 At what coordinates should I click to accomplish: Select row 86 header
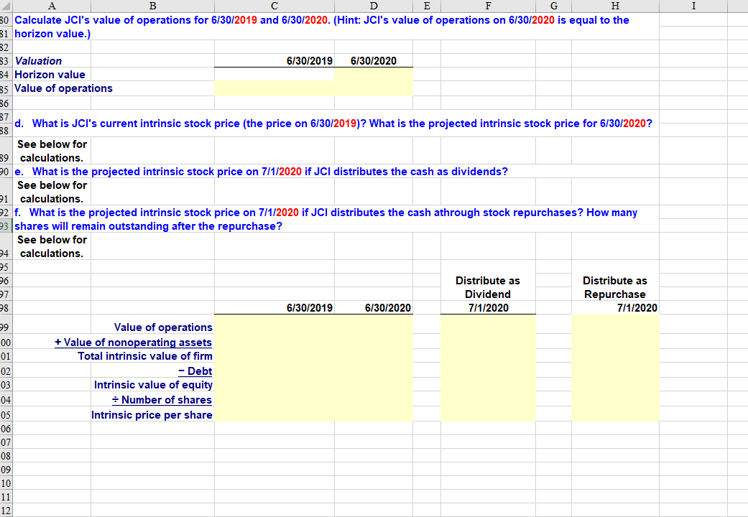point(5,103)
